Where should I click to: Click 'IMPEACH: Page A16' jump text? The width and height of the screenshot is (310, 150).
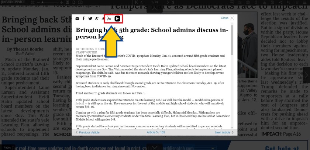(281, 134)
